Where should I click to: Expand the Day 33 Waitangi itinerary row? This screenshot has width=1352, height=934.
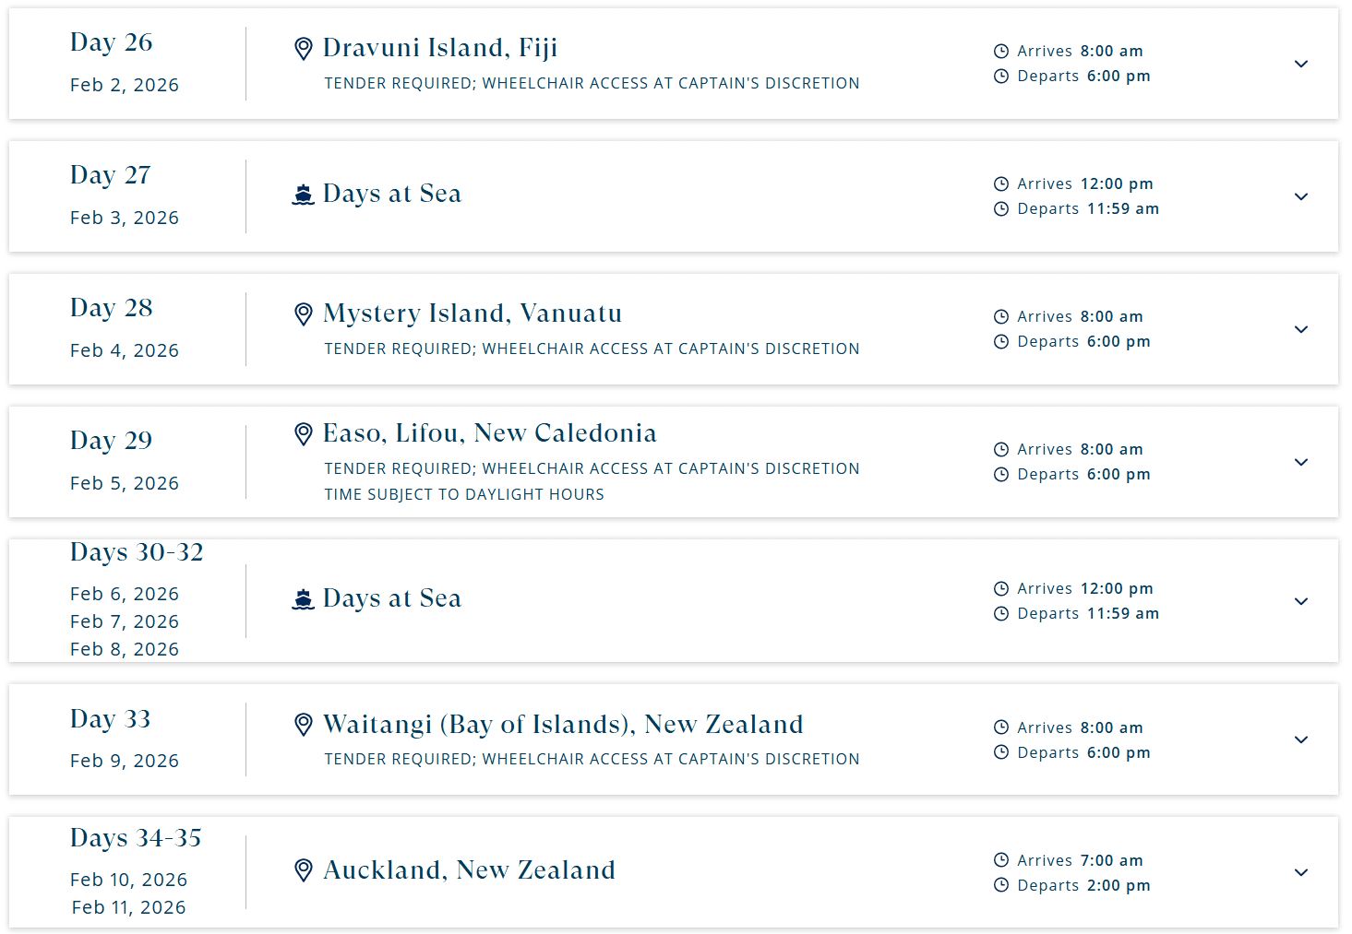coord(1301,739)
